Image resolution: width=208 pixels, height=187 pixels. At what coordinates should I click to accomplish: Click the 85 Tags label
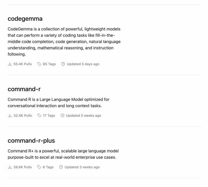tap(49, 64)
